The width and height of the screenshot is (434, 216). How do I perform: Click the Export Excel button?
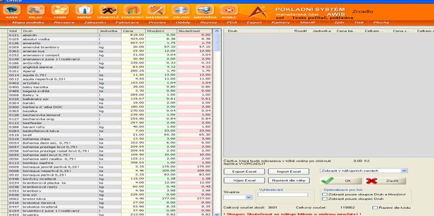point(244,172)
